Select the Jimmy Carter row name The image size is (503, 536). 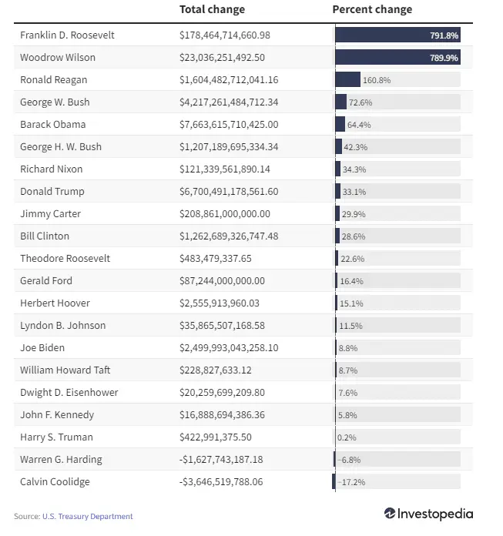(51, 214)
